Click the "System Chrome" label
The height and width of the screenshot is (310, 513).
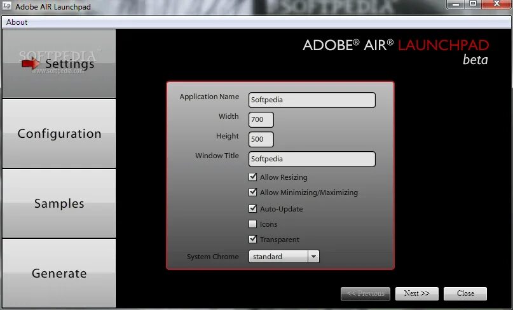(x=213, y=257)
